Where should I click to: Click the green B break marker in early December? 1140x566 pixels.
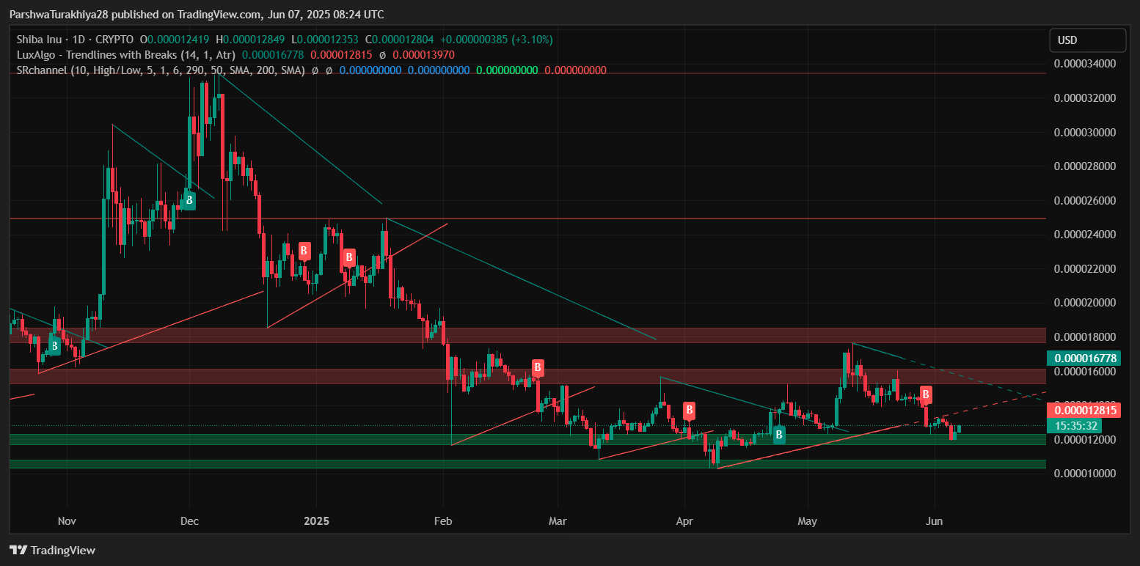point(189,199)
